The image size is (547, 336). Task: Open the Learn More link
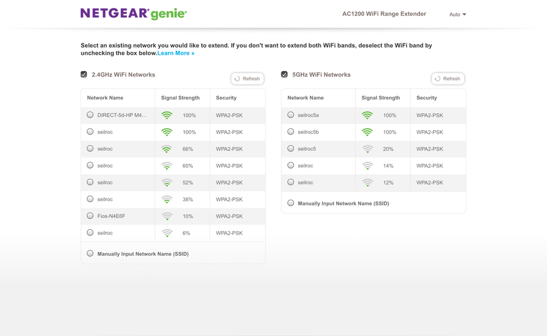pyautogui.click(x=175, y=52)
